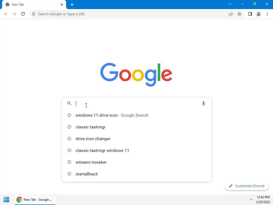Open the Windows Start button

[6, 200]
